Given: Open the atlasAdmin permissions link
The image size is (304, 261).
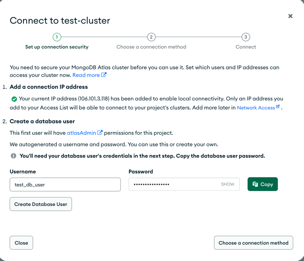Looking at the screenshot, I should (x=81, y=133).
